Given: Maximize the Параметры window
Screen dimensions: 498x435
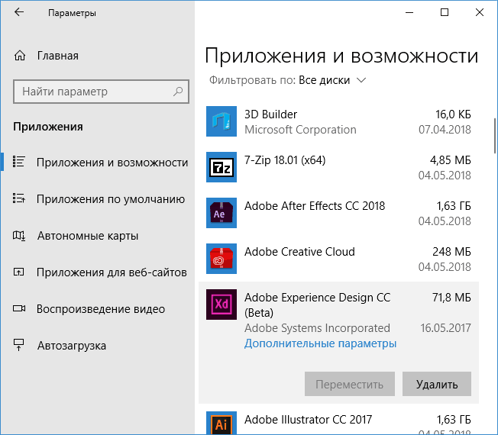Looking at the screenshot, I should click(x=445, y=12).
